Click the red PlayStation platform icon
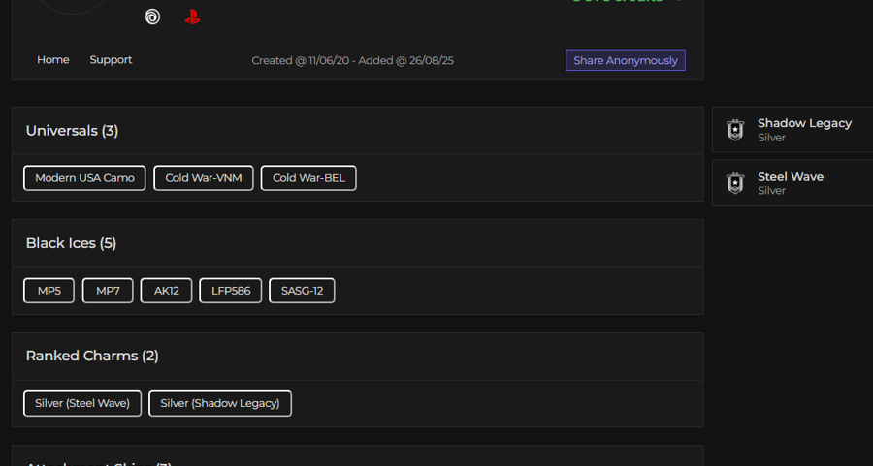873x466 pixels. [x=192, y=16]
